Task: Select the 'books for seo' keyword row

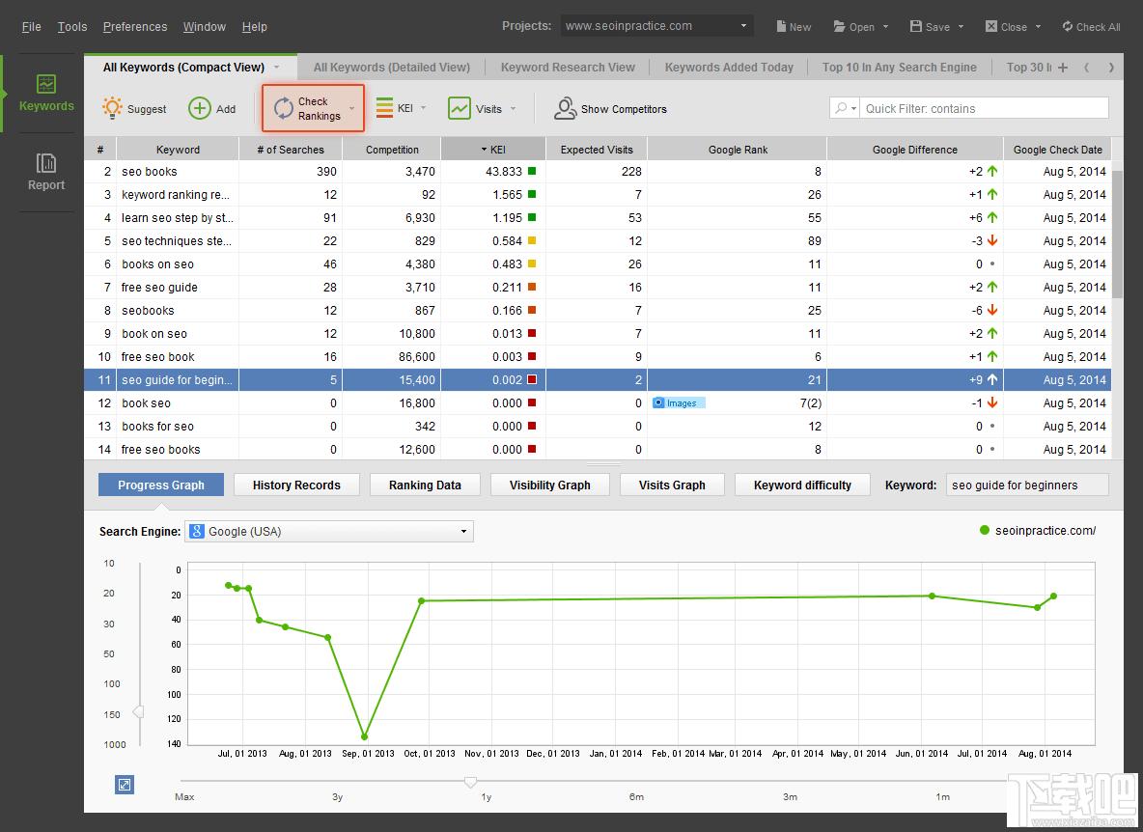Action: coord(598,427)
